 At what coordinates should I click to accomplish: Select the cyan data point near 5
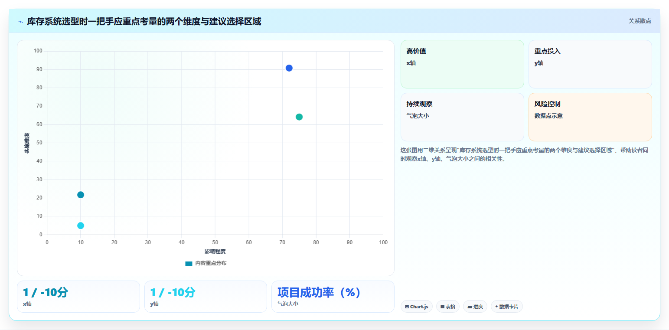coord(81,225)
